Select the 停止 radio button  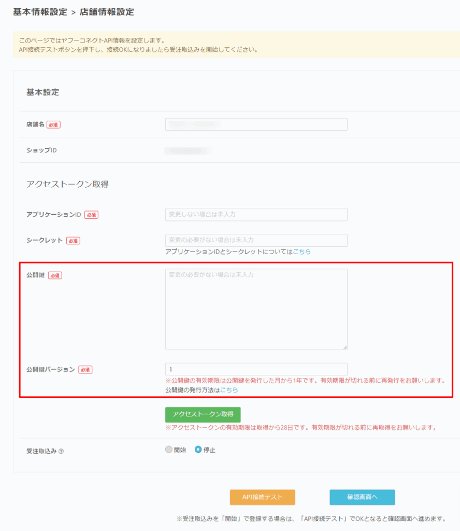[198, 450]
